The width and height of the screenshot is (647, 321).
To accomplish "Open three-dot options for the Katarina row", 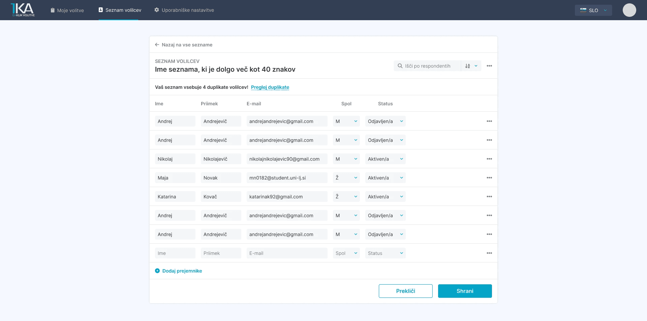I will pyautogui.click(x=489, y=197).
